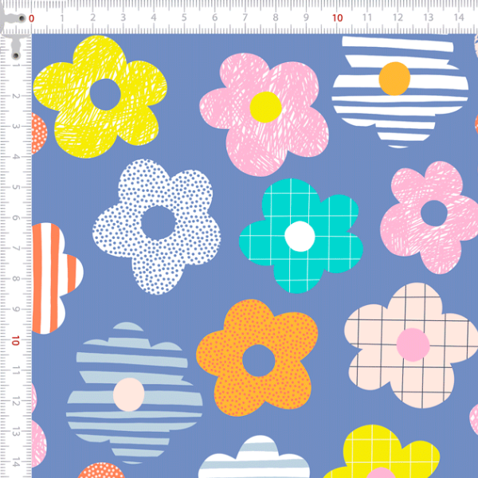Click number 12 on the left ruler
The height and width of the screenshot is (478, 478).
(x=16, y=402)
